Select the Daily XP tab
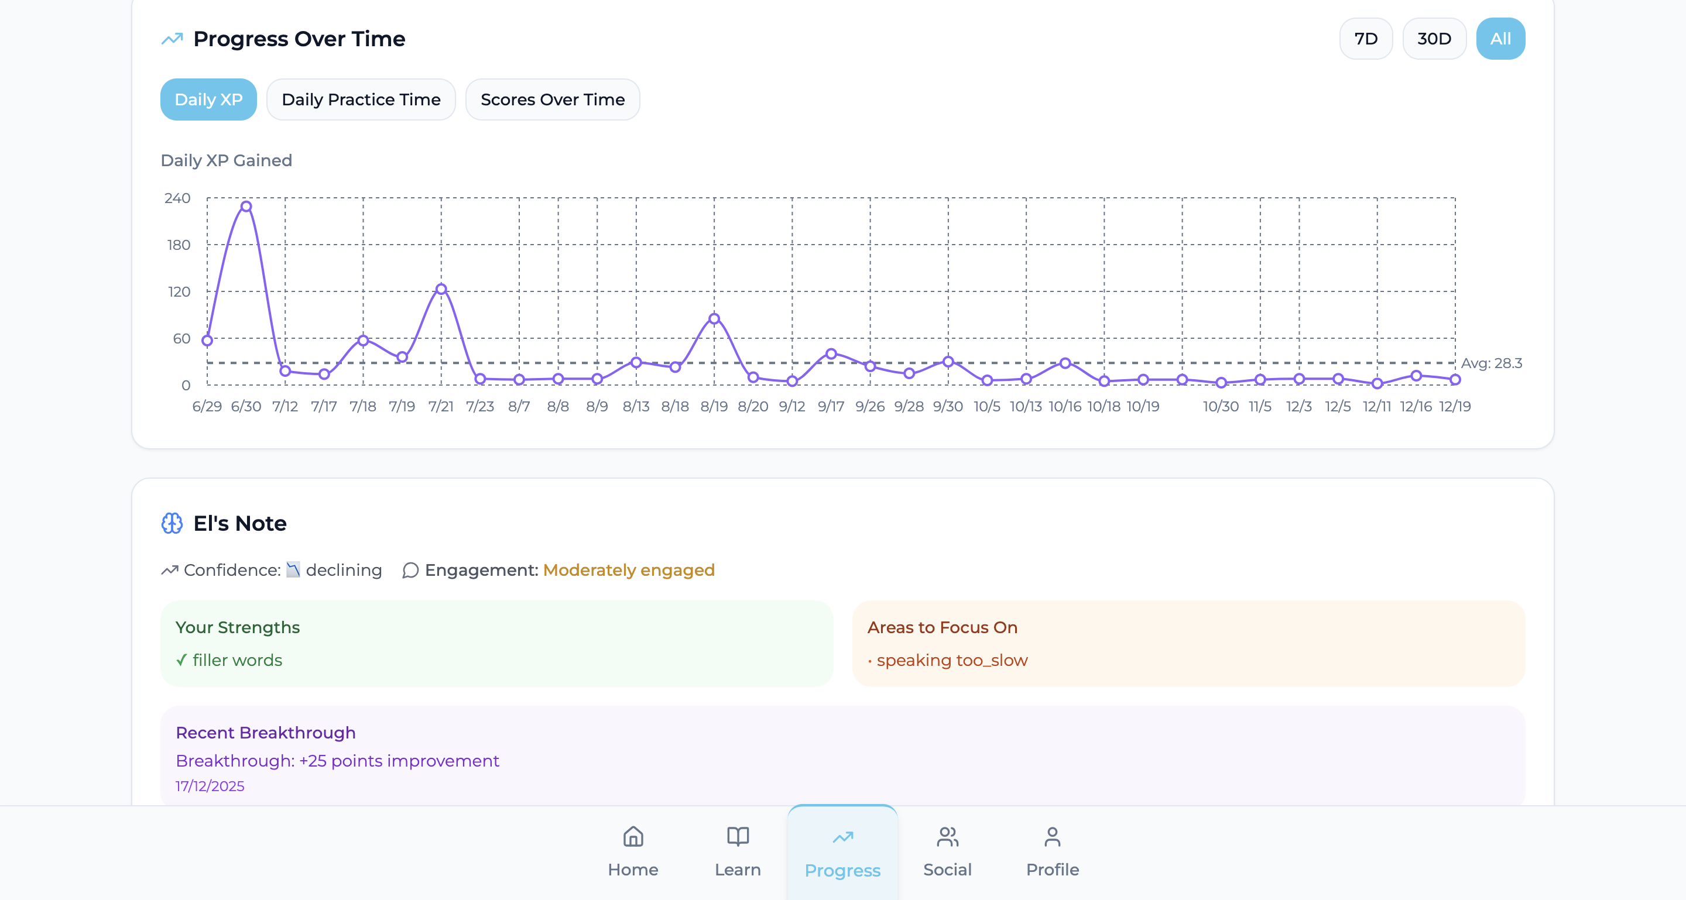Screen dimensions: 1686x900 208,99
